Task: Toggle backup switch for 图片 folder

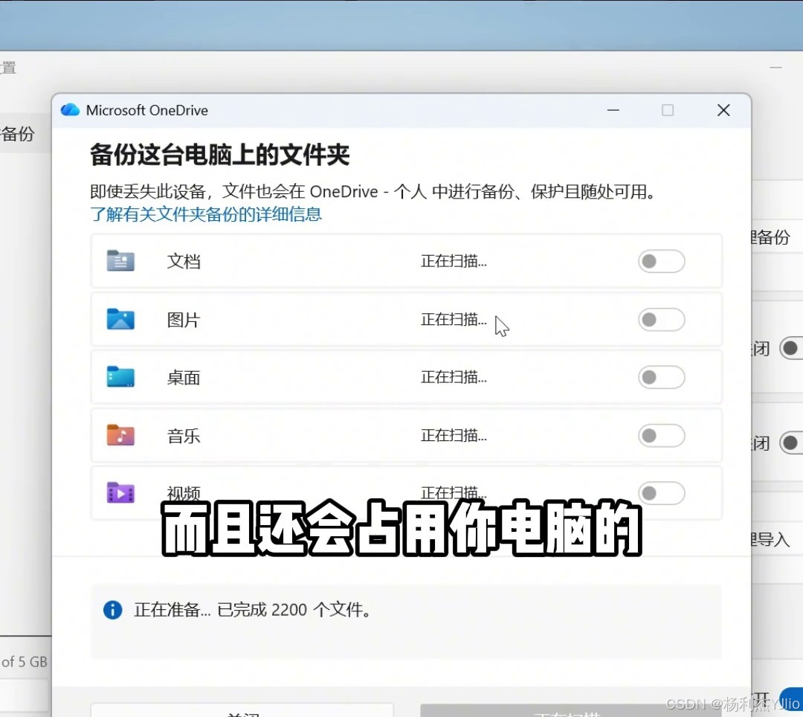Action: click(661, 320)
